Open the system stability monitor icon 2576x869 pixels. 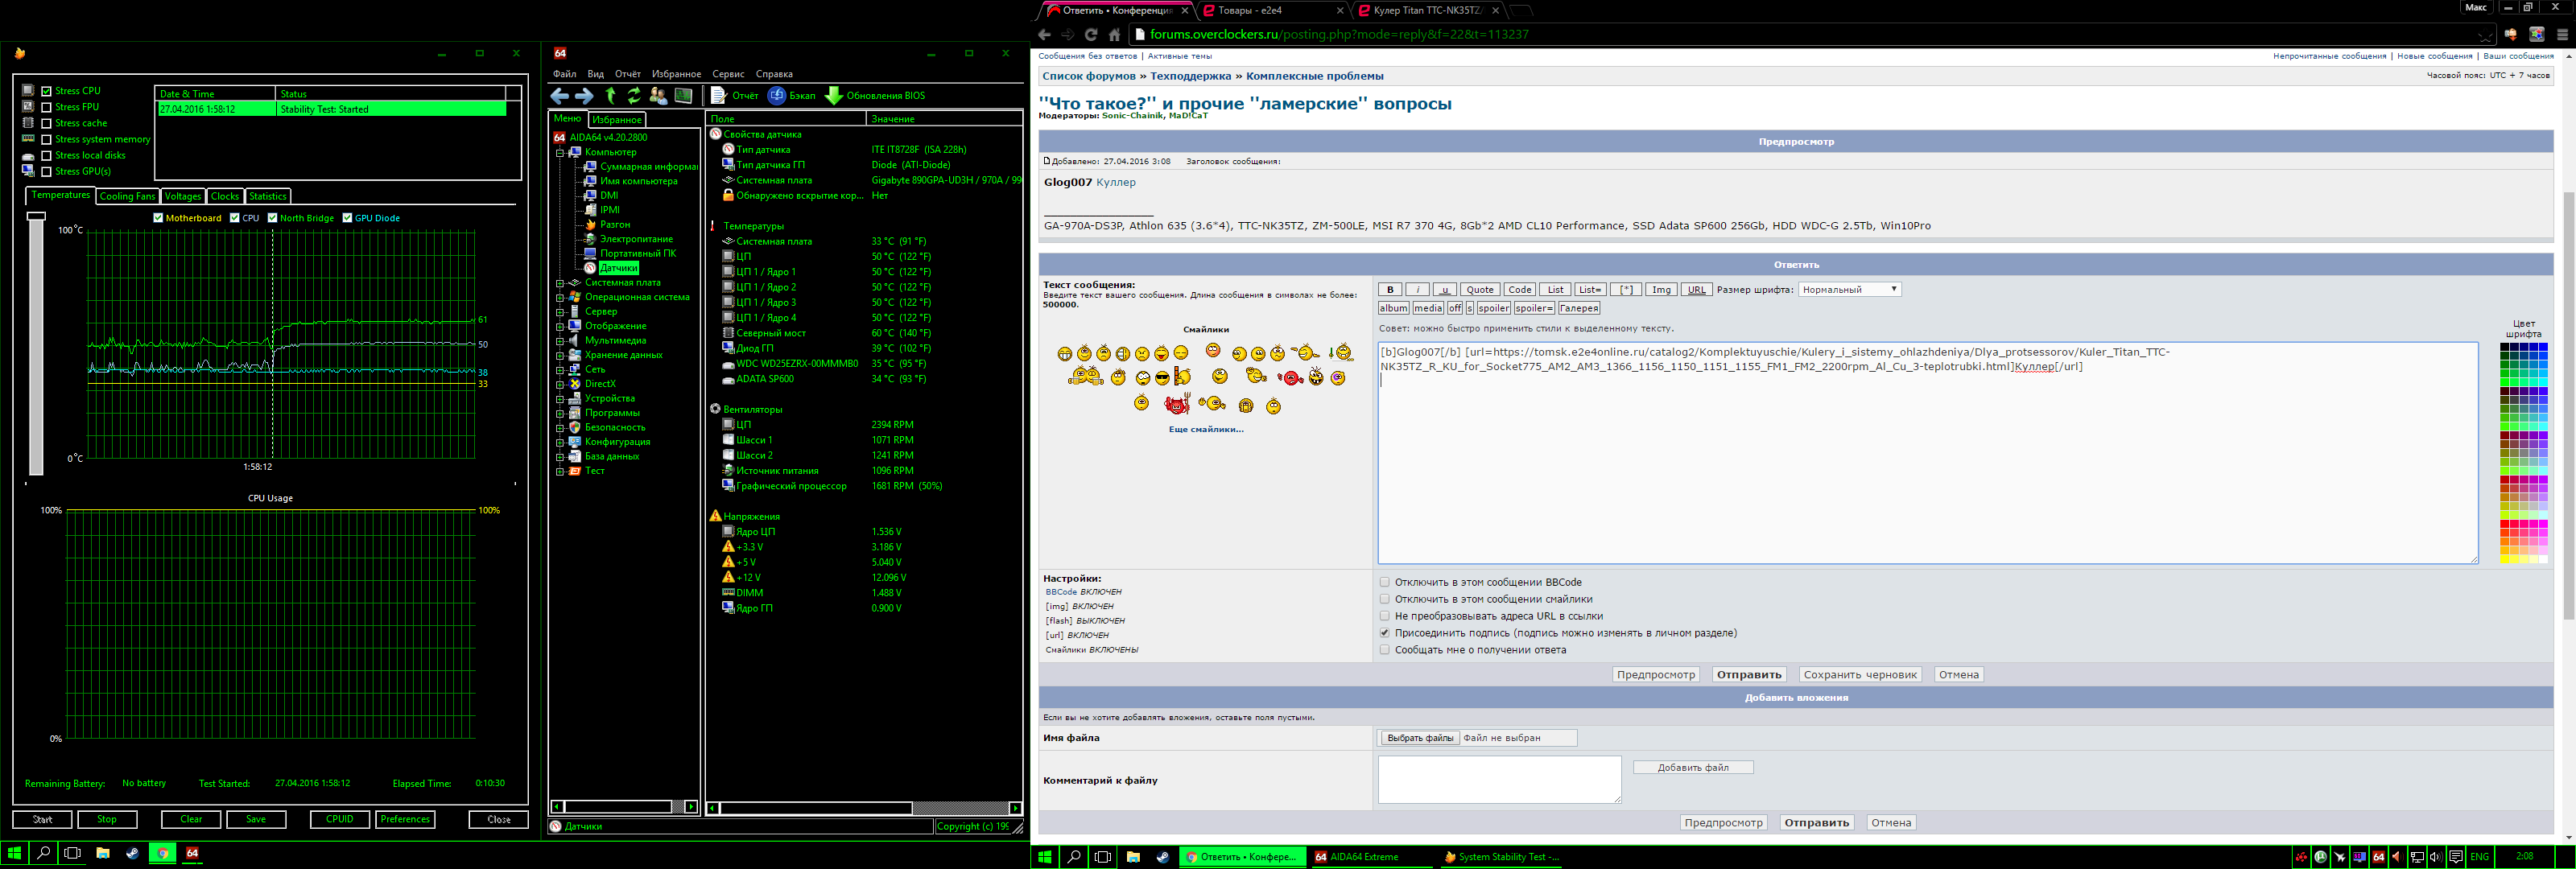684,96
